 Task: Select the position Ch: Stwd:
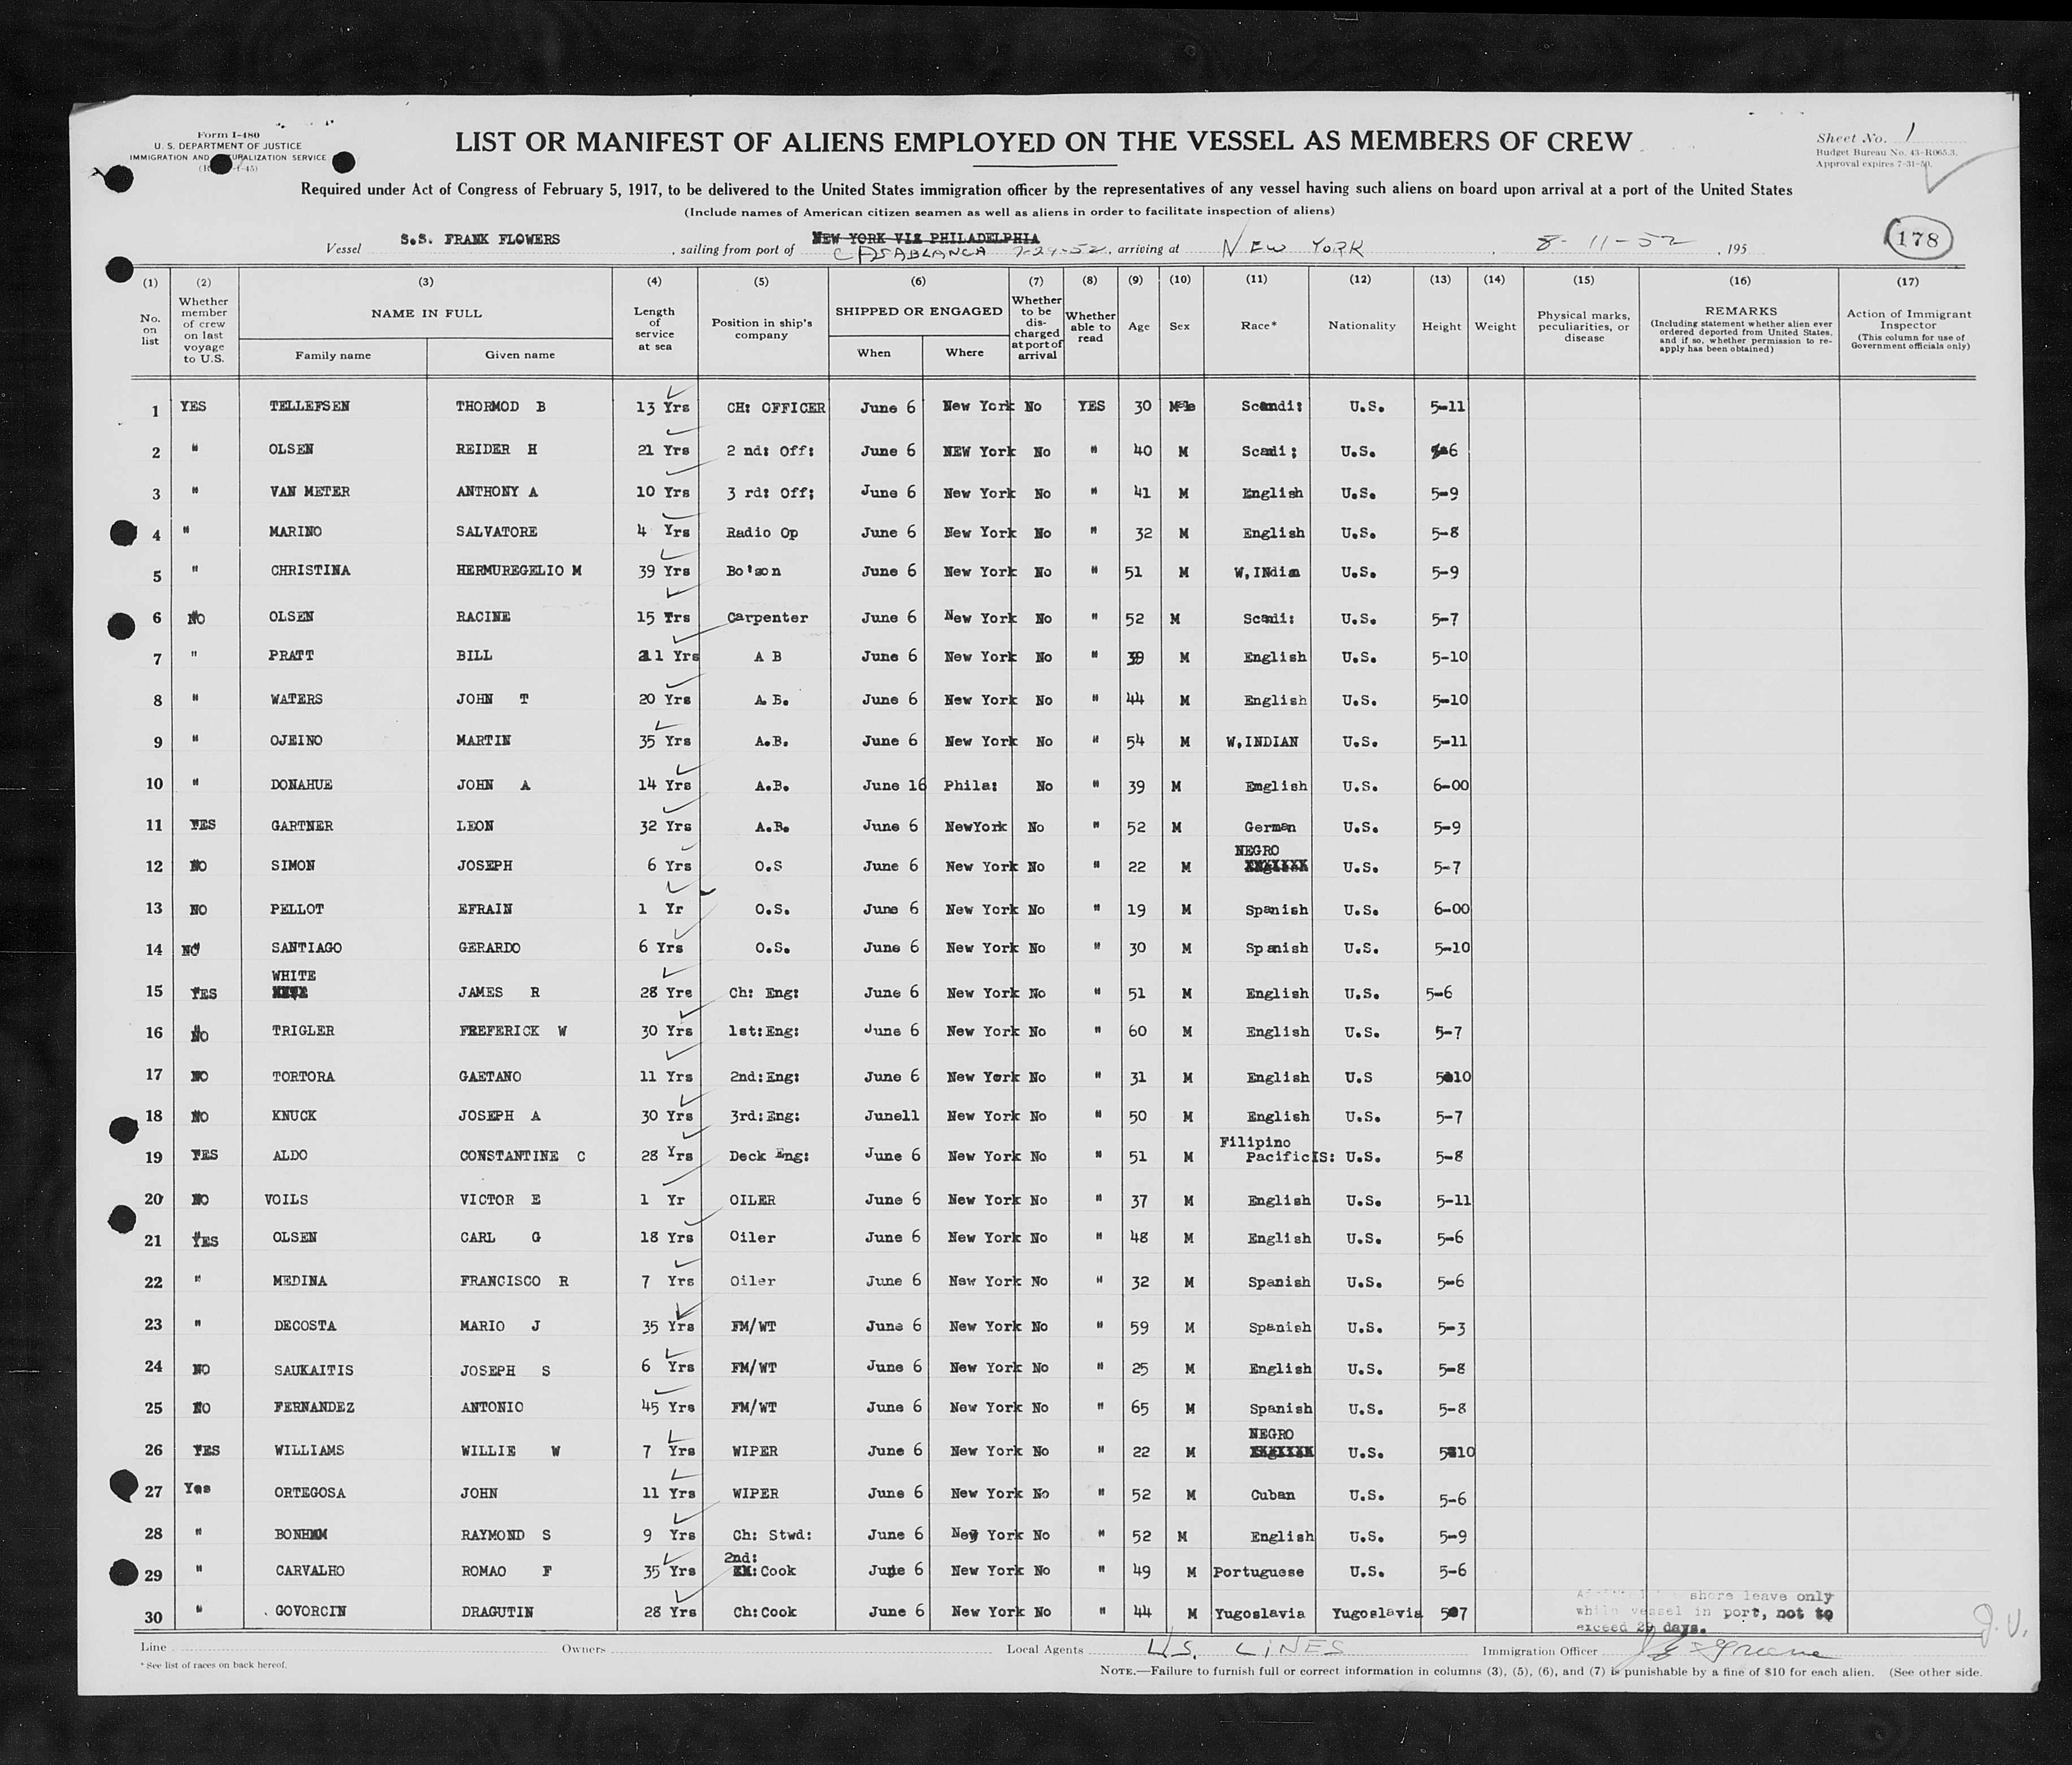click(x=771, y=1535)
